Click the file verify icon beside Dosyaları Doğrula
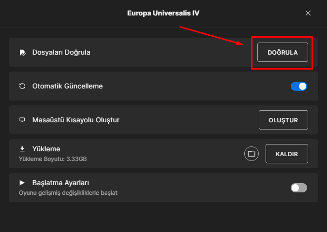 22,53
